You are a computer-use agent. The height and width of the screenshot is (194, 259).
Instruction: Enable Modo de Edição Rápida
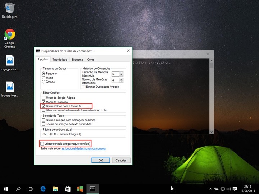[x=59, y=98]
